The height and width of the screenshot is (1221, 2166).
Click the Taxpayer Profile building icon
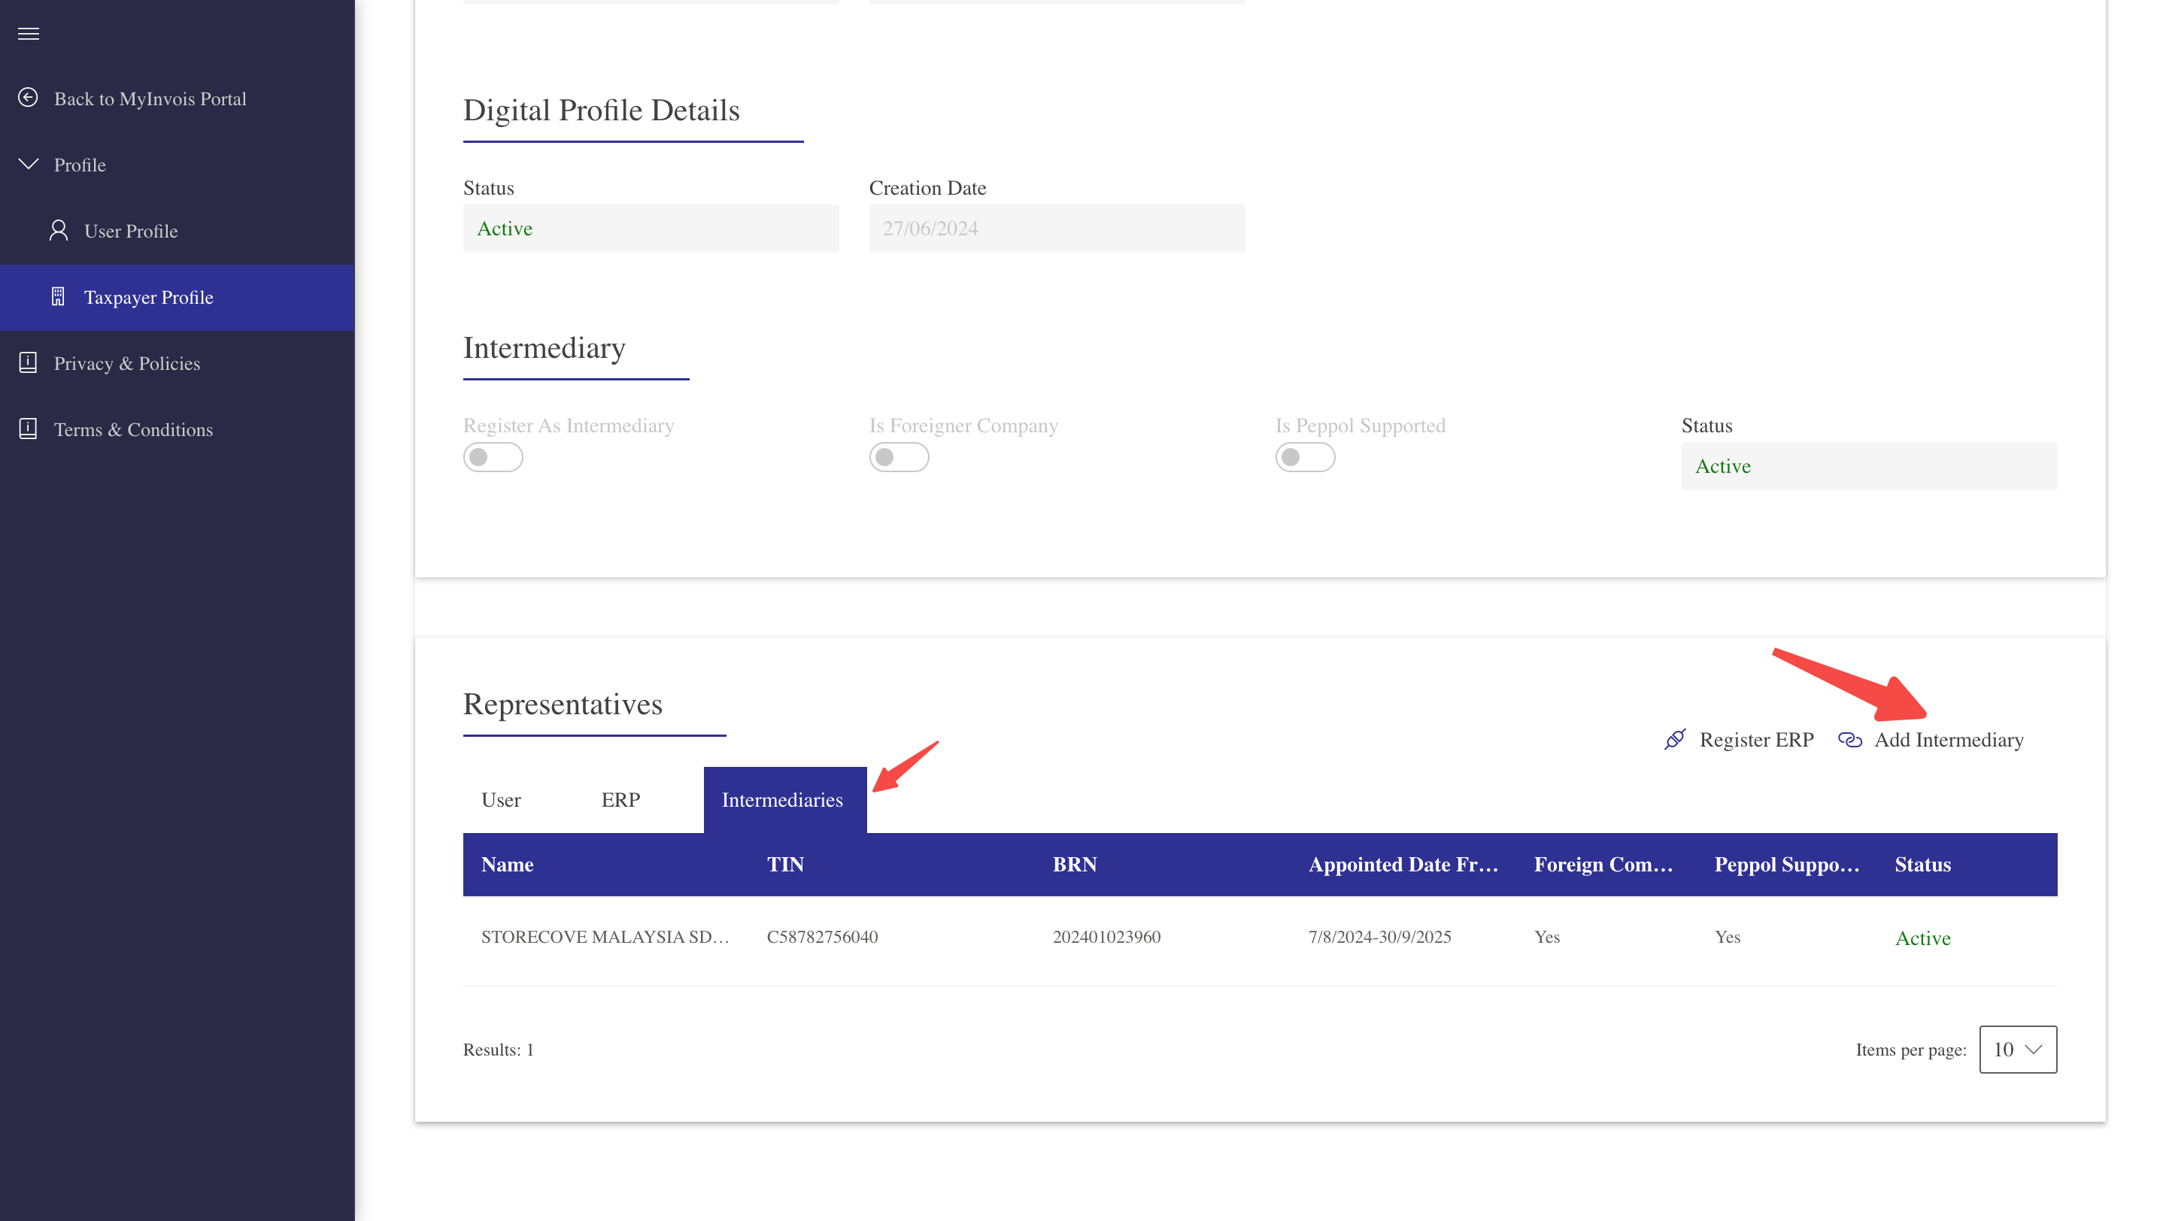(x=58, y=297)
